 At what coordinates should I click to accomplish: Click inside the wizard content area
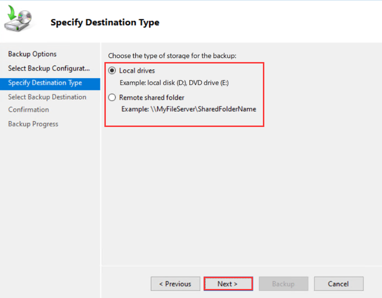[237, 190]
